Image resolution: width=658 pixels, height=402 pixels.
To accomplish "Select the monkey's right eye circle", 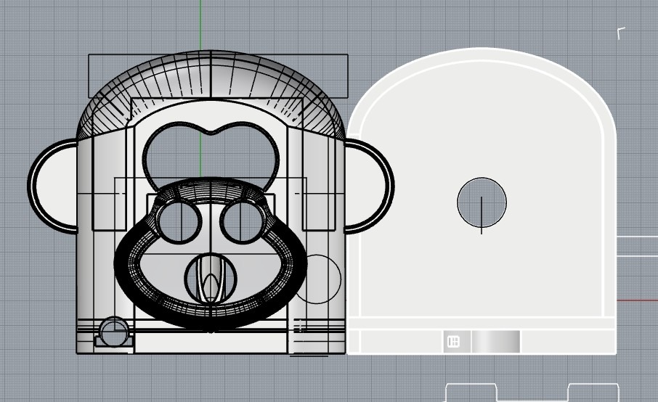I will [x=242, y=222].
